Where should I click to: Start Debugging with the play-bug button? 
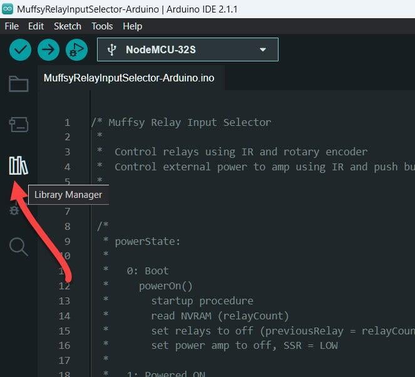tap(77, 49)
